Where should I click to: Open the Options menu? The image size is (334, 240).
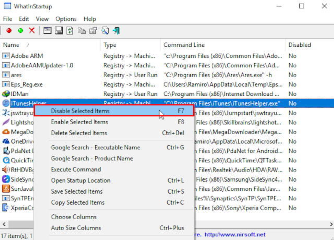[x=66, y=19]
